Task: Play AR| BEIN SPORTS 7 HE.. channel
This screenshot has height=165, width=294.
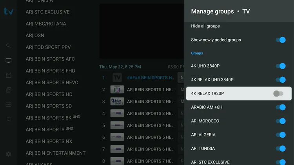Action: pos(150,161)
